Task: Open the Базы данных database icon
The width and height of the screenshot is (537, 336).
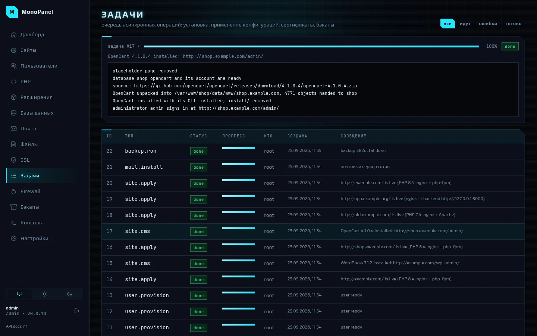Action: (x=13, y=113)
